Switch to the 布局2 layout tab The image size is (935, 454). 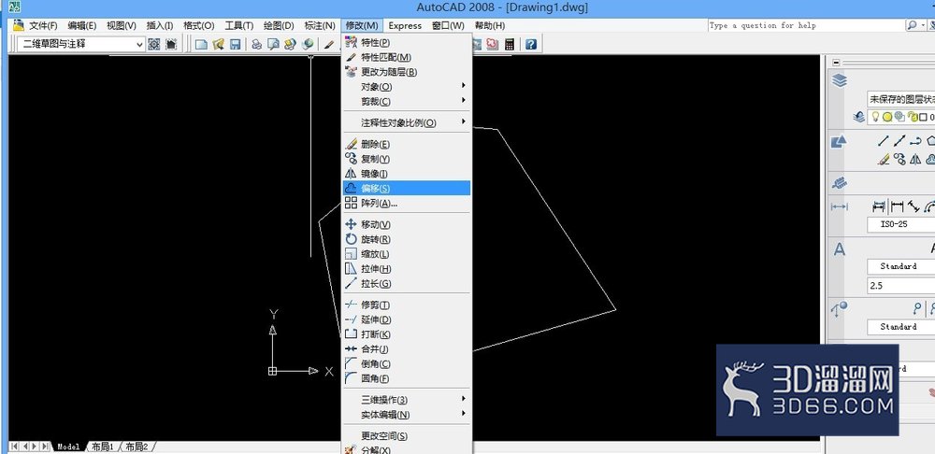click(137, 447)
